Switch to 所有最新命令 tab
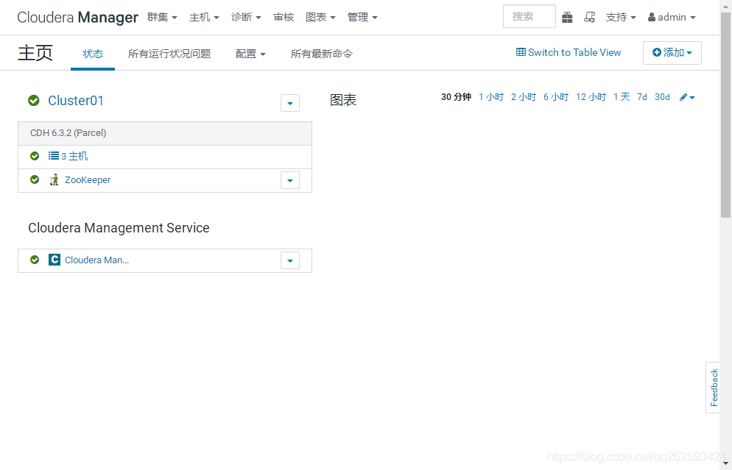 coord(322,54)
